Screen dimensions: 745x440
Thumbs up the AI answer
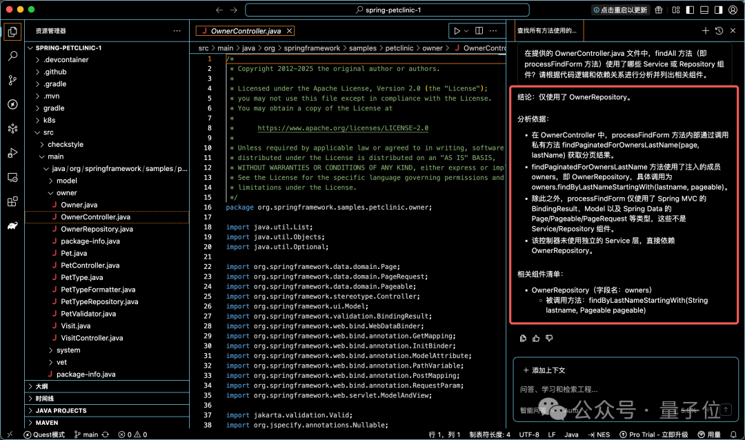coord(535,339)
